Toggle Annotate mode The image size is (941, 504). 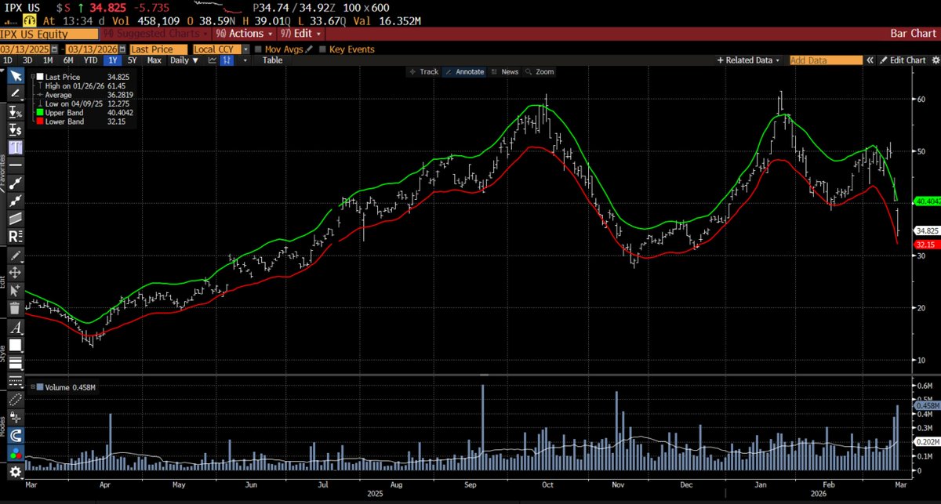click(466, 71)
